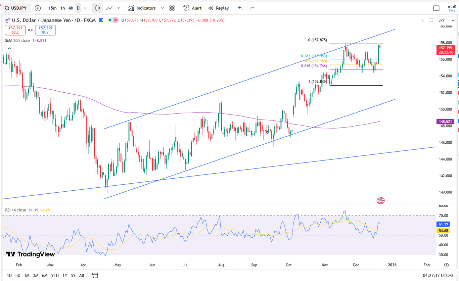
Task: Click the redo arrow icon
Action: 252,8
